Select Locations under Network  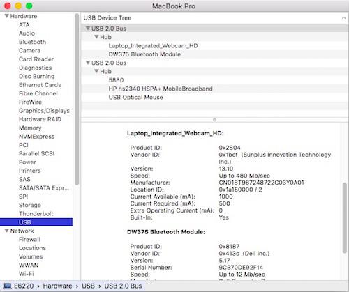pyautogui.click(x=32, y=248)
